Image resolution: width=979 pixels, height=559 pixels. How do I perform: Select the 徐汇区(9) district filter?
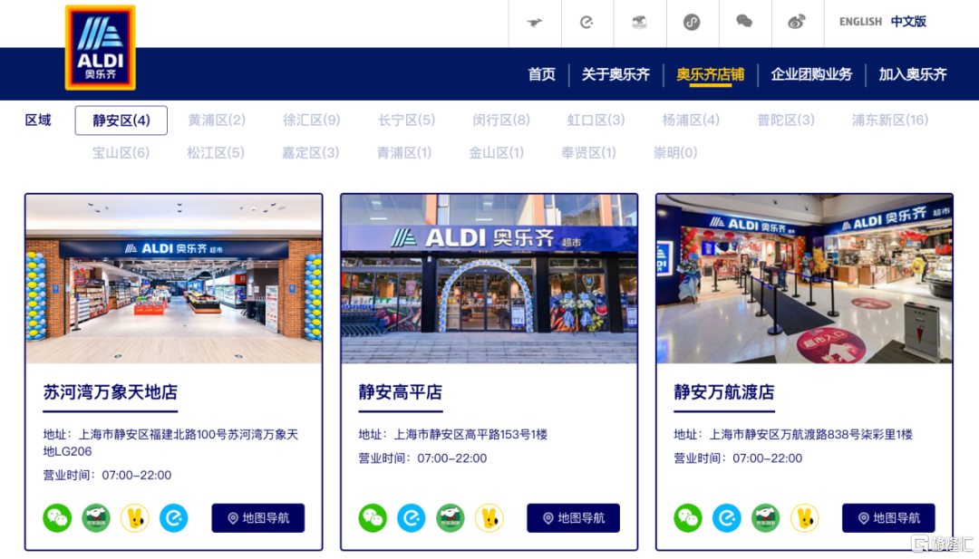coord(311,120)
